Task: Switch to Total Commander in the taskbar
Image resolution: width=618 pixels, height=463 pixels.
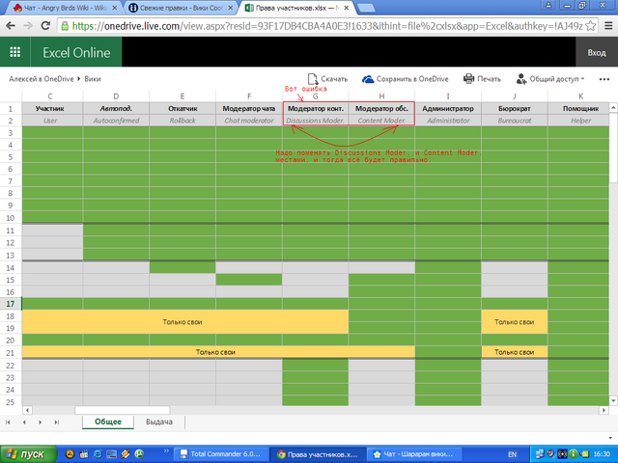Action: point(221,454)
